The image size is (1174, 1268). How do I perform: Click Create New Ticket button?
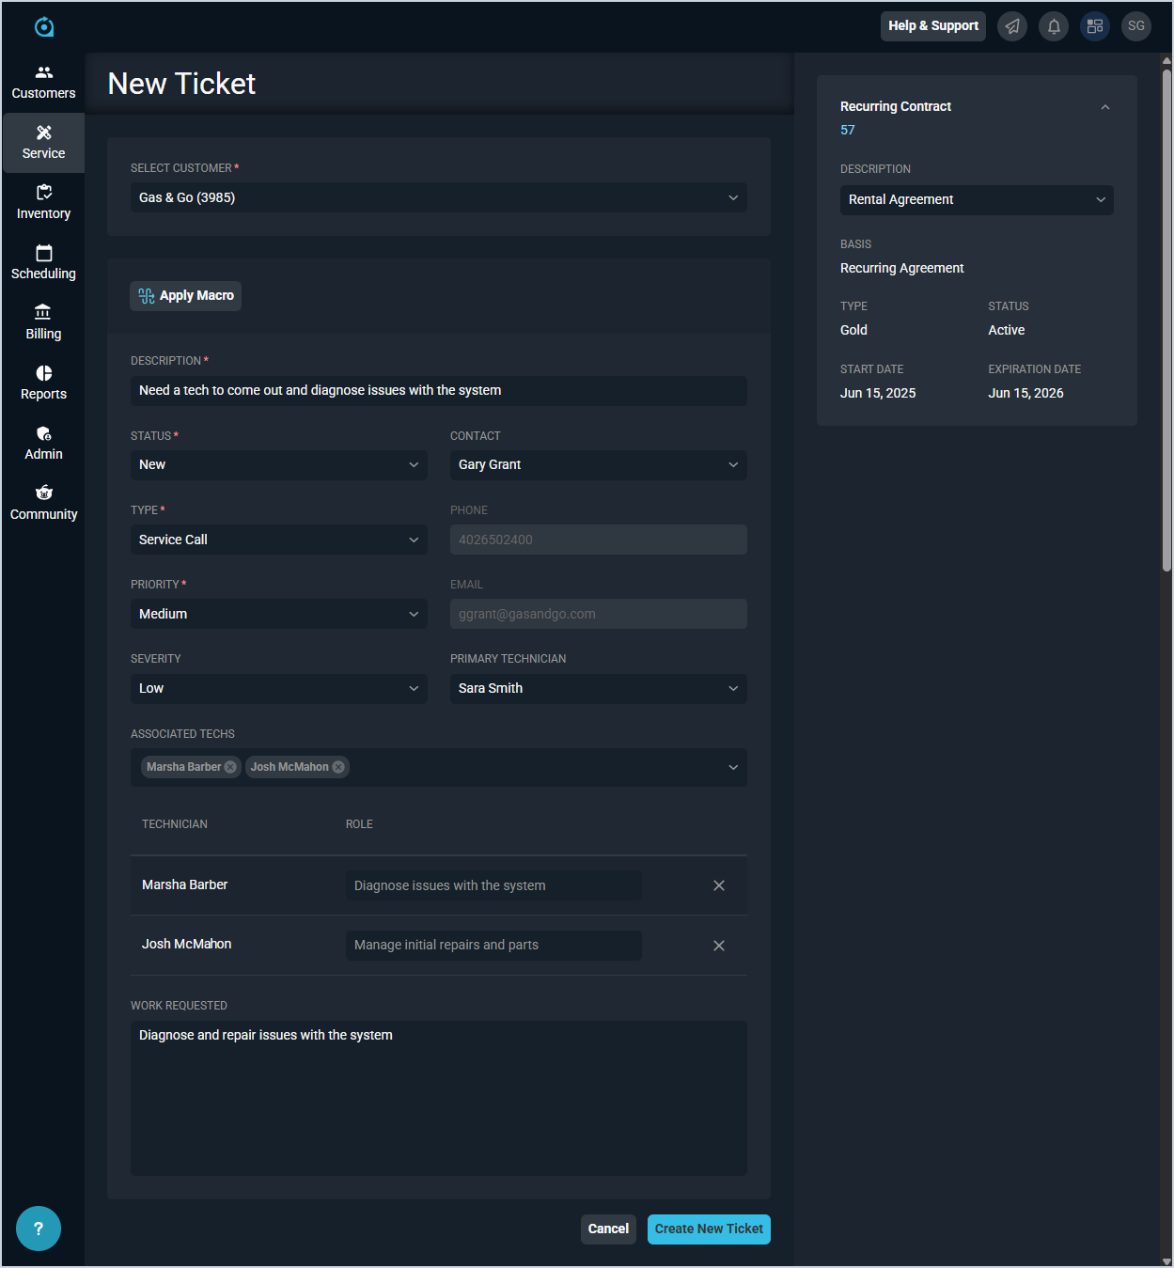click(x=709, y=1229)
